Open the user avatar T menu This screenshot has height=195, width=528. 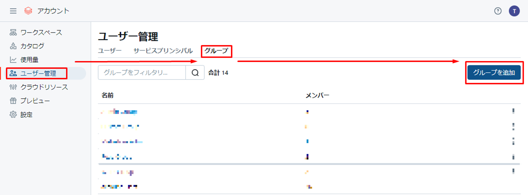514,11
